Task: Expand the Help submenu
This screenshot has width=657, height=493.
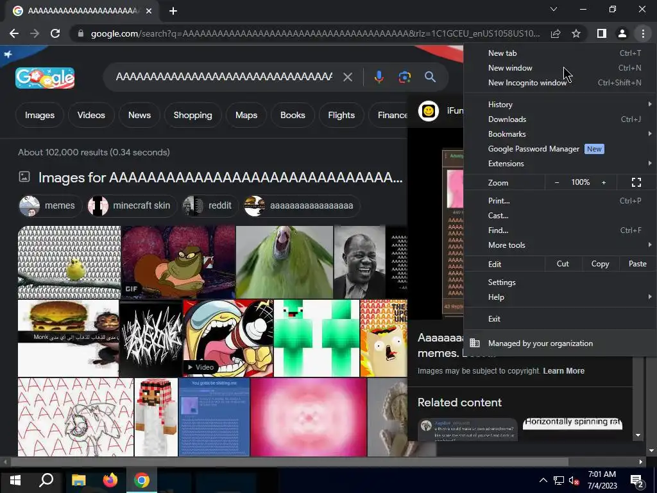Action: click(x=559, y=297)
